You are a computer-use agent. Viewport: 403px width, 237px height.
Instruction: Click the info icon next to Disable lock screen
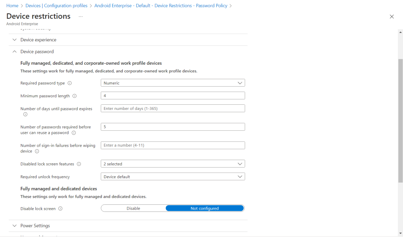tap(60, 208)
